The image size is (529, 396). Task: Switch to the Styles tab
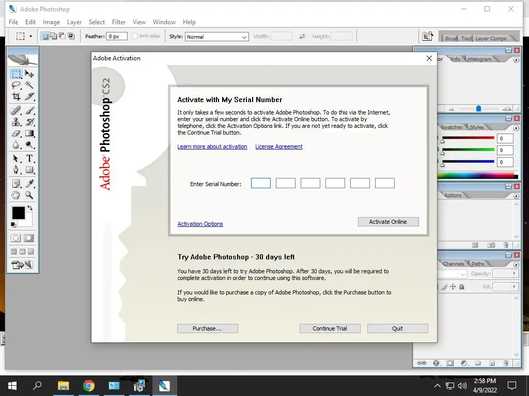(477, 127)
